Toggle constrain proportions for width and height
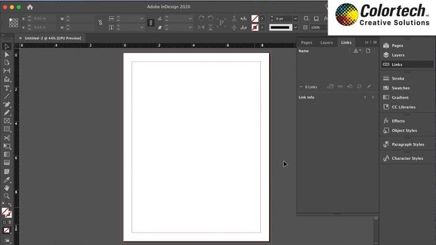Viewport: 436px width, 245px height. [100, 22]
